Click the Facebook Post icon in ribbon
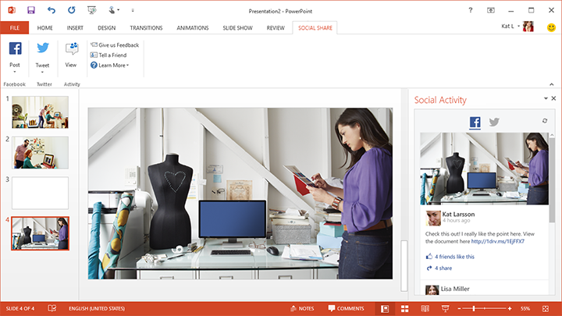 pos(15,49)
